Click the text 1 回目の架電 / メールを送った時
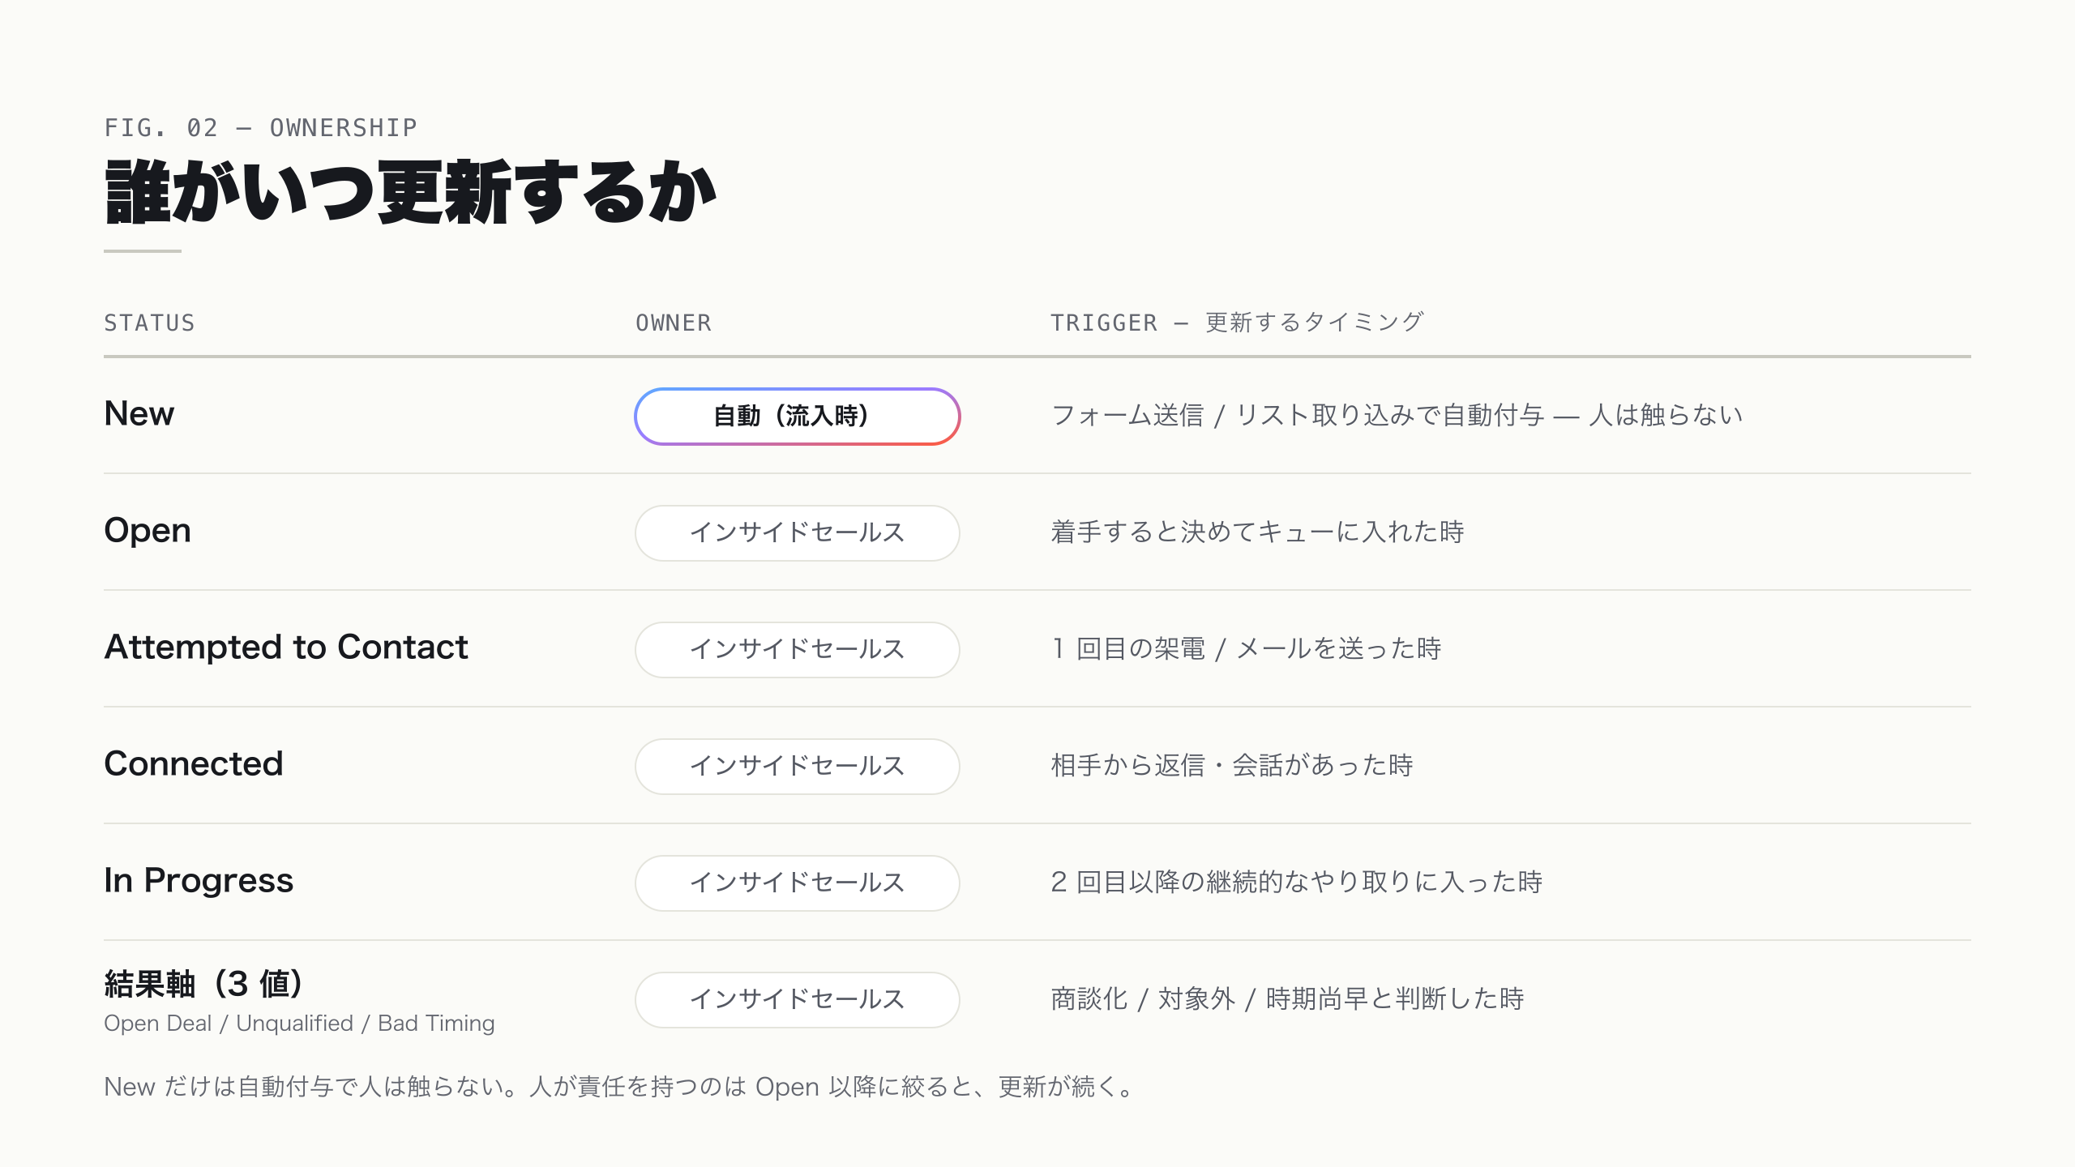 (1246, 648)
